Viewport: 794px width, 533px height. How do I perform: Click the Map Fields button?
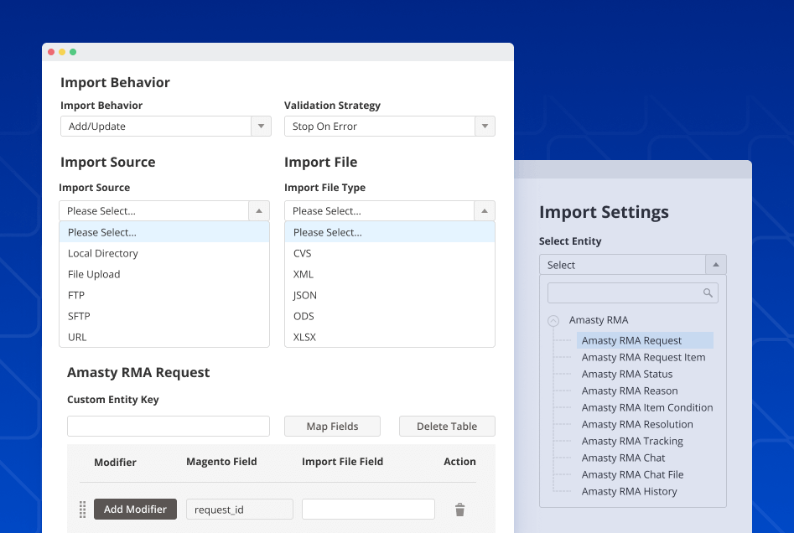pyautogui.click(x=332, y=426)
